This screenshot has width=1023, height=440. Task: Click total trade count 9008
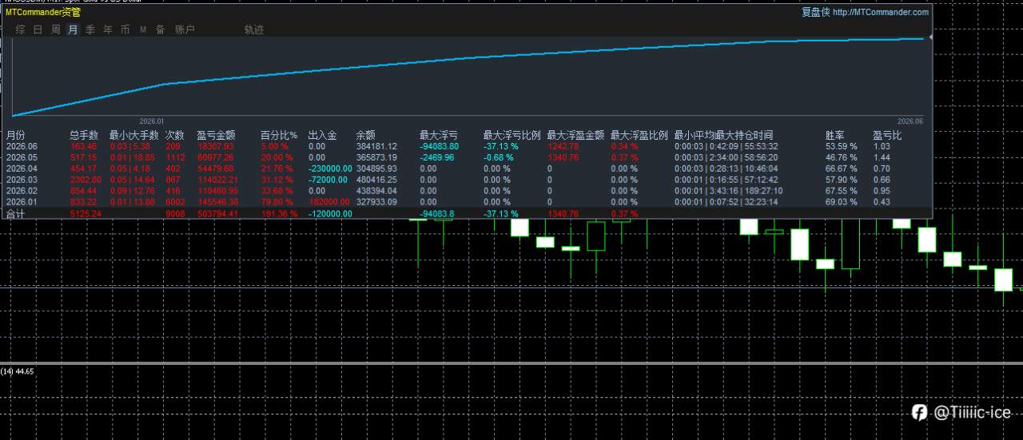coord(174,214)
